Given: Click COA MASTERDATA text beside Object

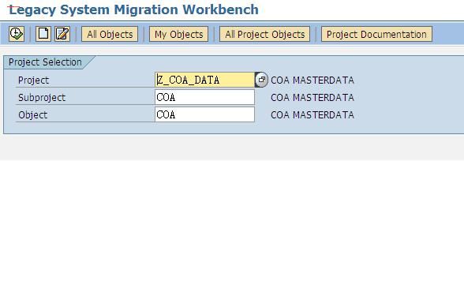Looking at the screenshot, I should pyautogui.click(x=312, y=115).
